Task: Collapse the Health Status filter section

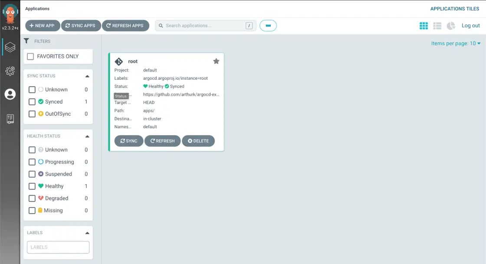Action: pos(87,137)
